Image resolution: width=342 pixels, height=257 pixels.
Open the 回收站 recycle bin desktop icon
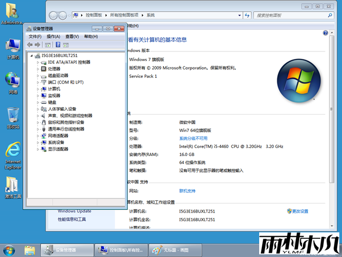[x=13, y=118]
